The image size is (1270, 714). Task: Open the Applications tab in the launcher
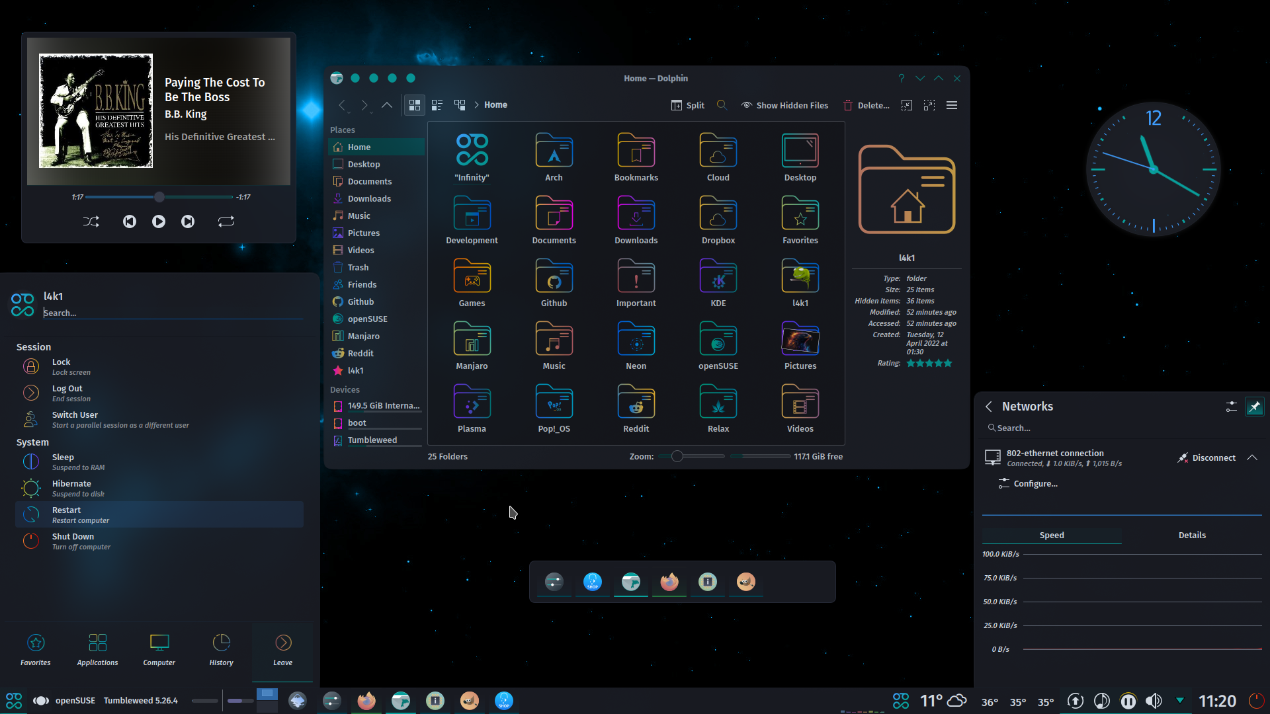pyautogui.click(x=97, y=648)
